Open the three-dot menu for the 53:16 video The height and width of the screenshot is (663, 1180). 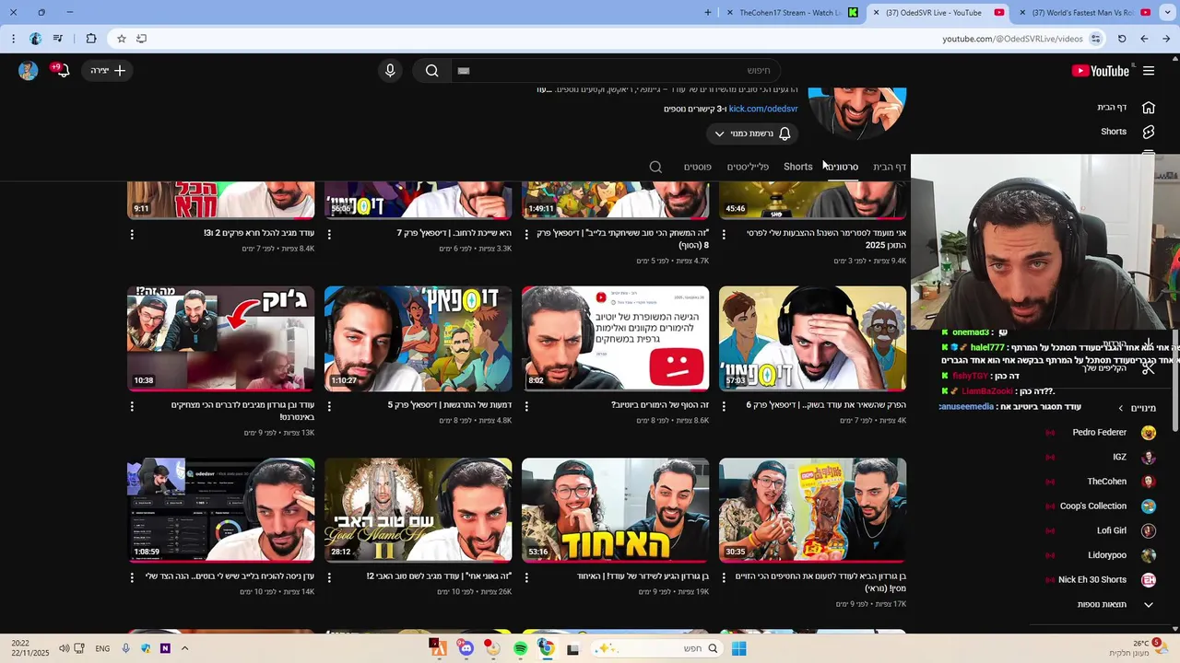526,577
